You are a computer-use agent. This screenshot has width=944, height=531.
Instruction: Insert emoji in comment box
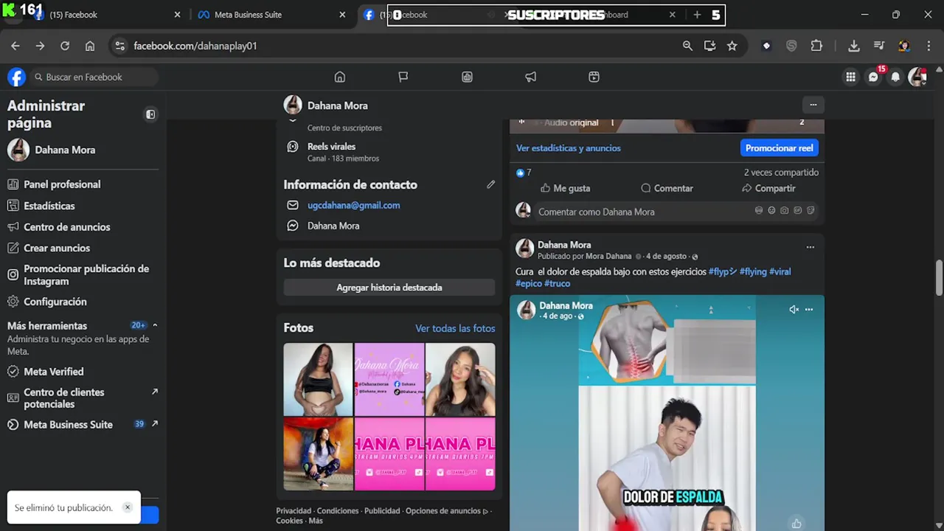coord(771,211)
